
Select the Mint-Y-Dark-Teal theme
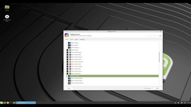[x=113, y=73]
